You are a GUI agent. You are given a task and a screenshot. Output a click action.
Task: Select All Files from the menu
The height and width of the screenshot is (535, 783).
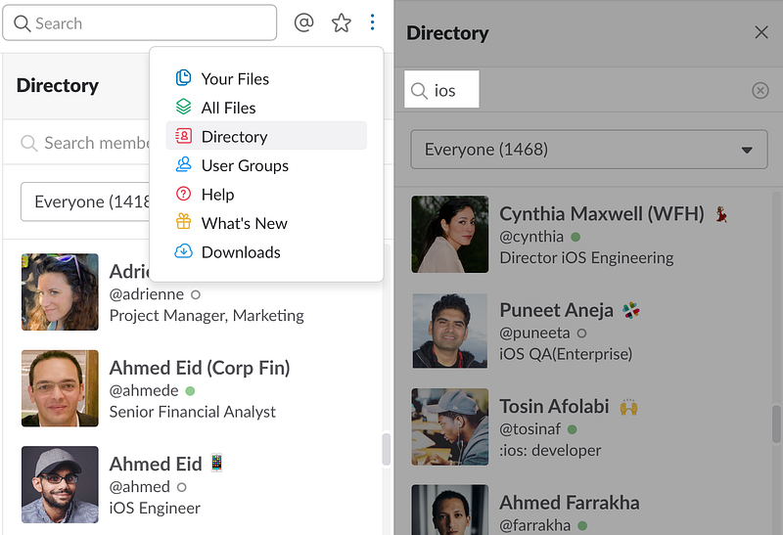(266, 108)
